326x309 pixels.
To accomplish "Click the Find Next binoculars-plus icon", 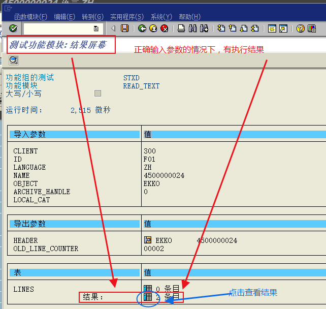I will (x=204, y=28).
